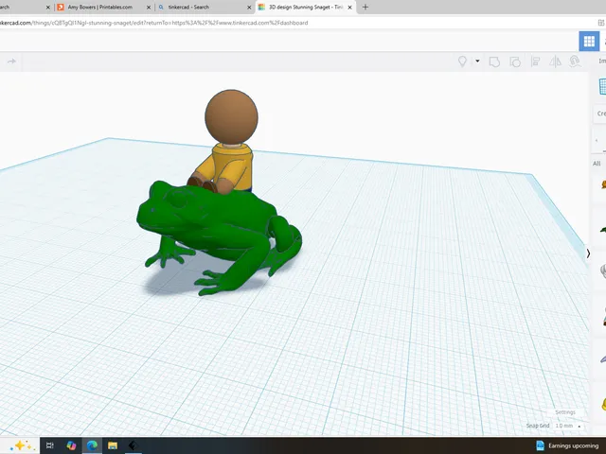Click the browser address bar URL
This screenshot has height=454, width=606.
153,23
